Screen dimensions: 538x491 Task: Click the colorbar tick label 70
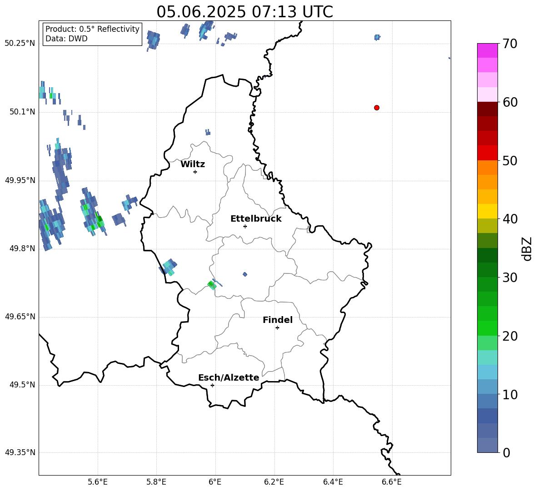(510, 44)
